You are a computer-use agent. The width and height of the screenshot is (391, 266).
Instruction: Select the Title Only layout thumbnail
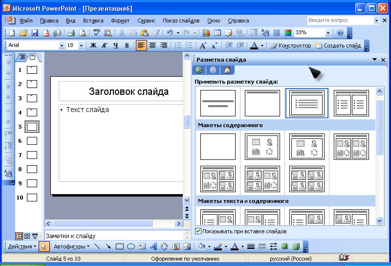pyautogui.click(x=262, y=103)
